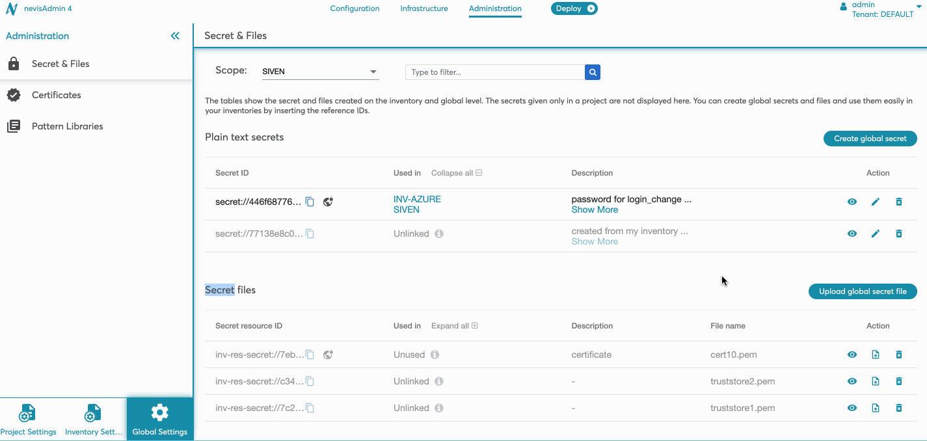Screen dimensions: 927x441
Task: Click the edit pencil for password for login_change secret
Action: point(875,202)
